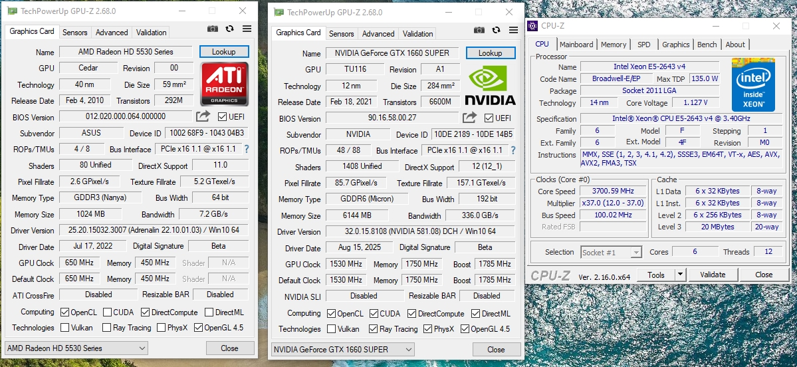Click Tools button in CPU-Z
Viewport: 797px width, 367px height.
655,275
